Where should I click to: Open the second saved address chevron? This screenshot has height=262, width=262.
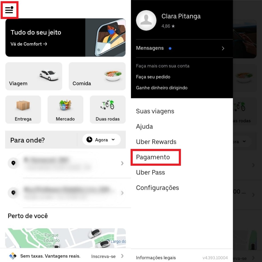(x=122, y=193)
